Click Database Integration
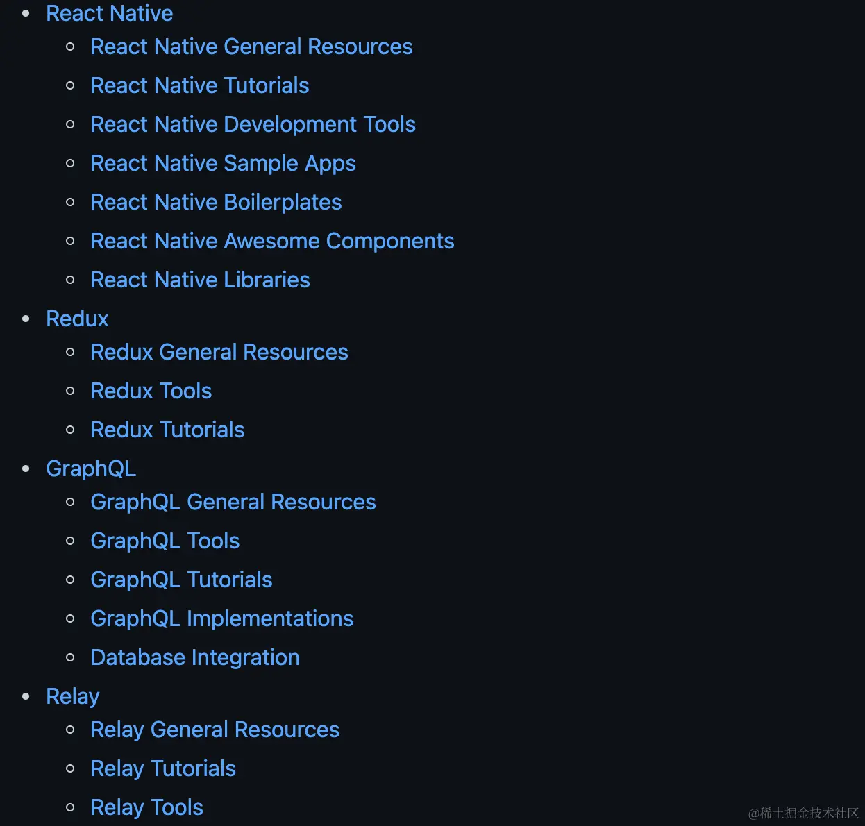865x826 pixels. (195, 657)
